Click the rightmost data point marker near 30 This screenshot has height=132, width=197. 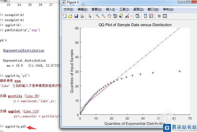[x=180, y=71]
